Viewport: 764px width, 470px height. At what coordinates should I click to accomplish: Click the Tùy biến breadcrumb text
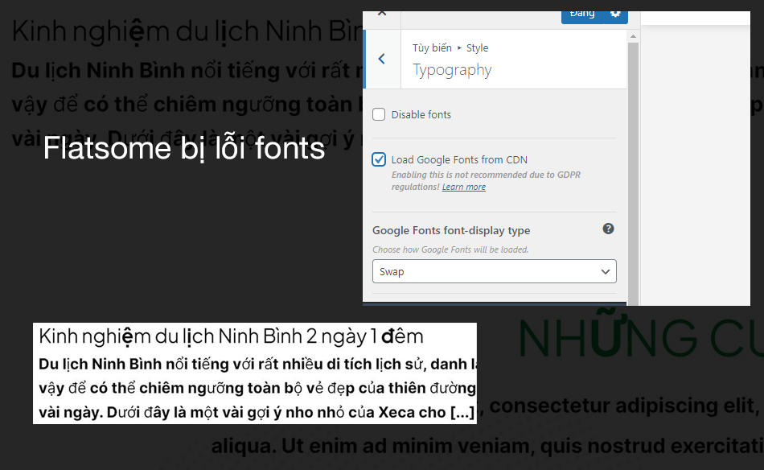432,47
